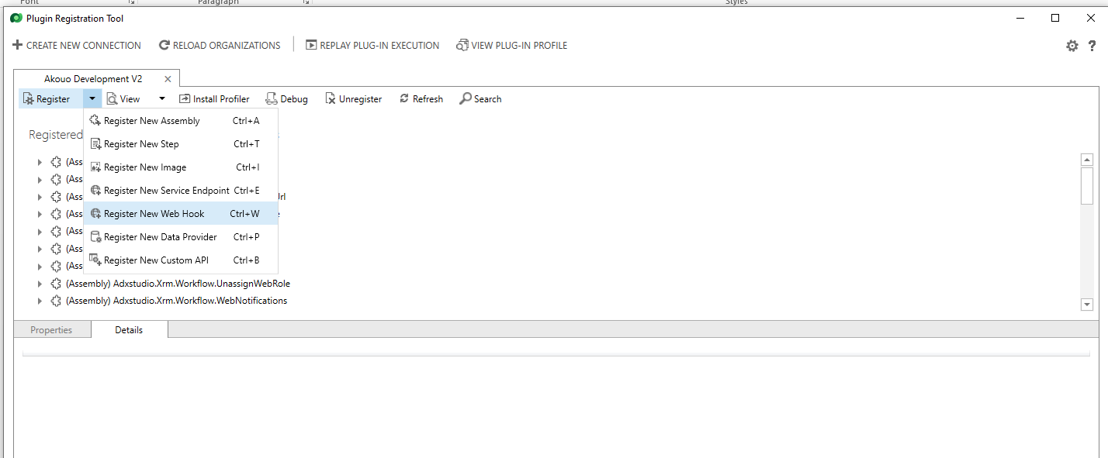This screenshot has width=1108, height=458.
Task: Click the Unregister toolbar icon
Action: [329, 98]
